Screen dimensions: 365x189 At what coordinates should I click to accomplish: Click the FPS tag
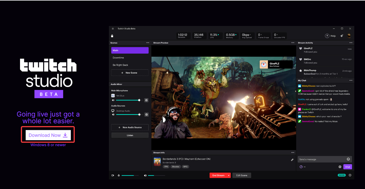pyautogui.click(x=166, y=167)
